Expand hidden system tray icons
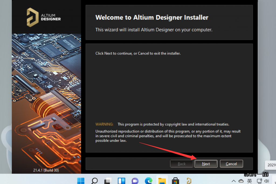The width and height of the screenshot is (276, 184). point(234,181)
